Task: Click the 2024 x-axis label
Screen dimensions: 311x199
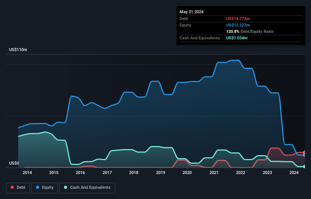Action: (x=294, y=173)
